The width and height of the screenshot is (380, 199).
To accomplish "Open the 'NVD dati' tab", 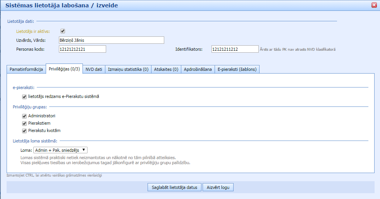I will click(94, 69).
